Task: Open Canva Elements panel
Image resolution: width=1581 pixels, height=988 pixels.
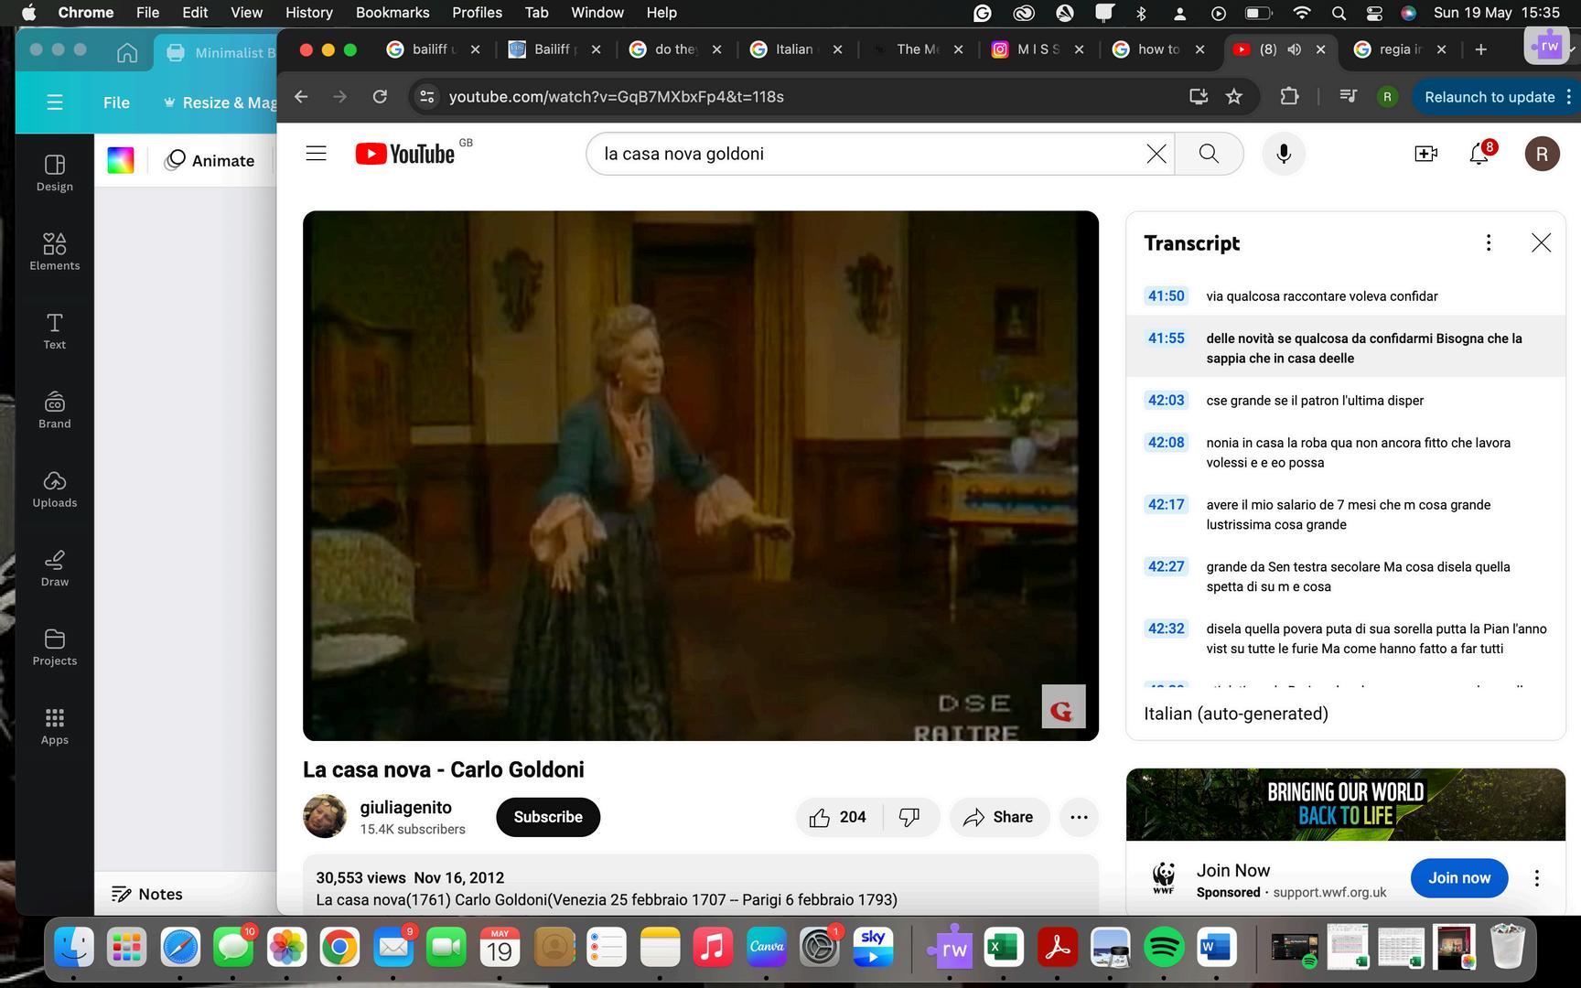Action: point(55,252)
